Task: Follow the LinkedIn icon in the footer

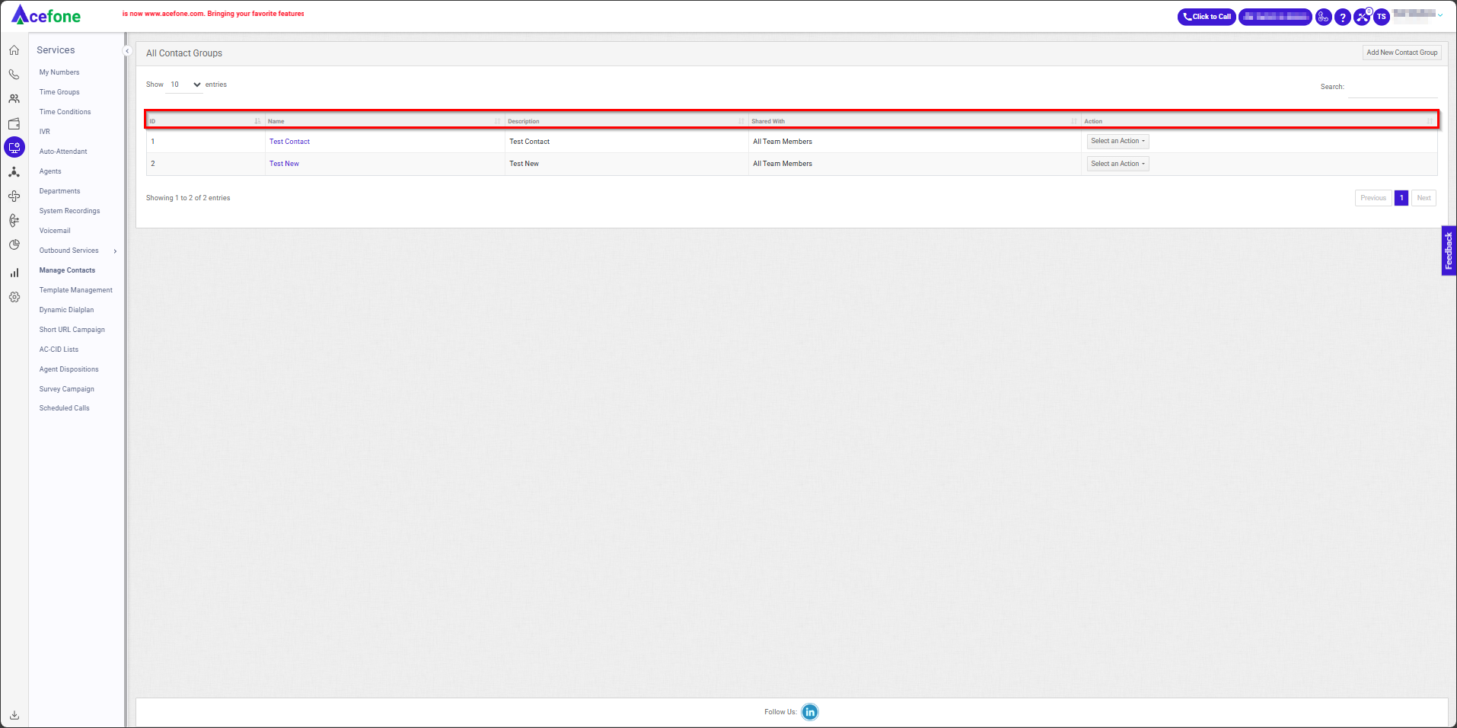Action: 810,712
